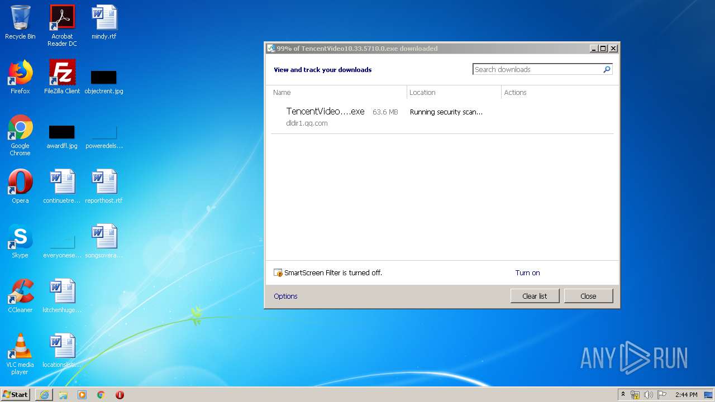Click the SmartScreen warning shield icon

pos(278,273)
